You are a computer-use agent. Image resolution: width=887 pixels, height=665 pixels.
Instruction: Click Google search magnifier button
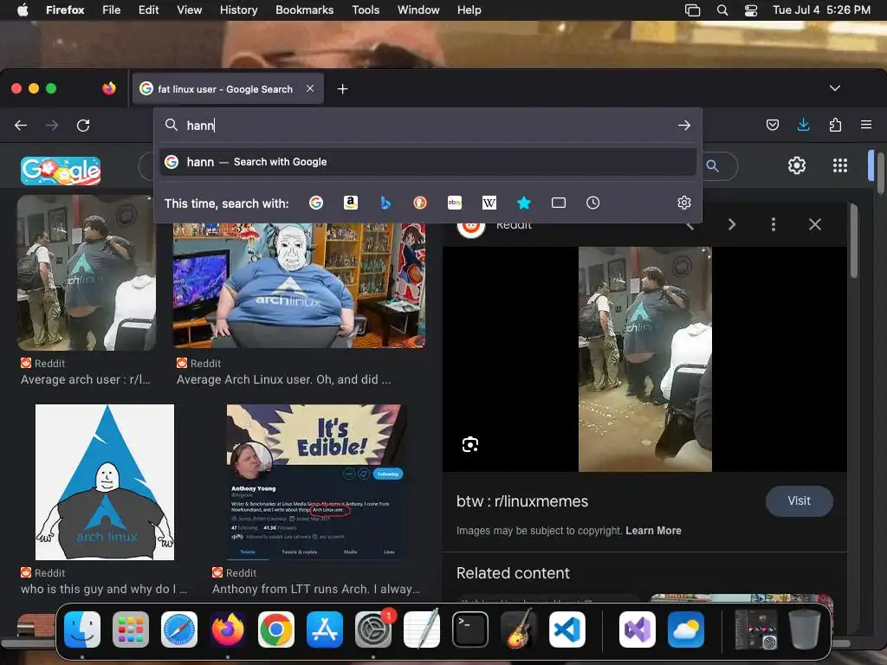[x=713, y=165]
